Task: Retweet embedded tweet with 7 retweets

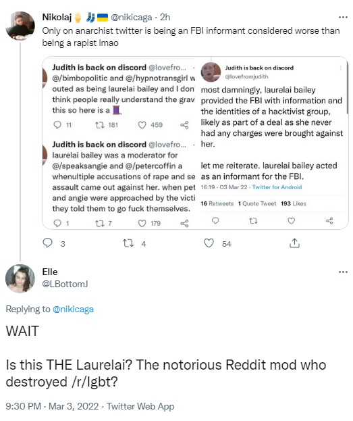Action: pyautogui.click(x=100, y=224)
